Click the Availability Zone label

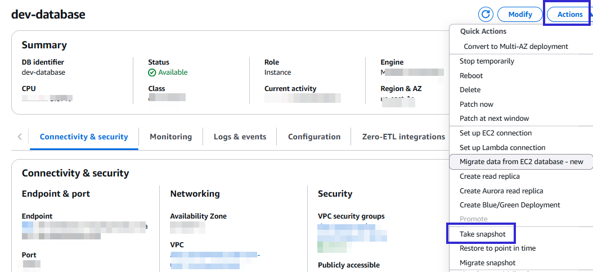pyautogui.click(x=198, y=216)
